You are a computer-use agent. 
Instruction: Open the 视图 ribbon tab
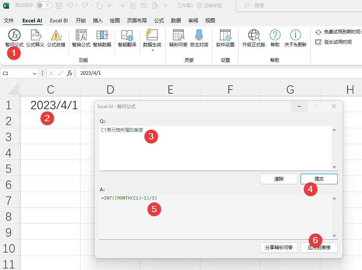[x=210, y=20]
